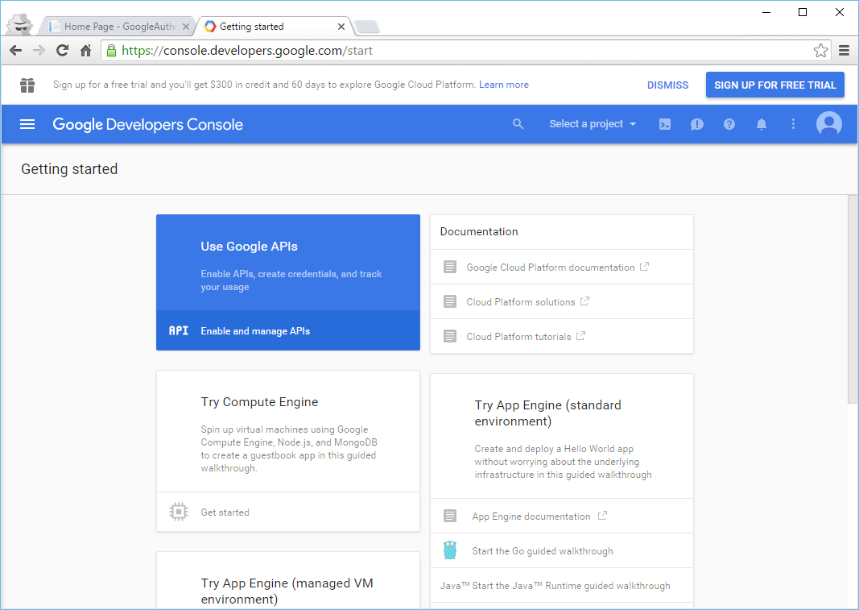The width and height of the screenshot is (859, 610).
Task: Open the user account avatar
Action: (829, 124)
